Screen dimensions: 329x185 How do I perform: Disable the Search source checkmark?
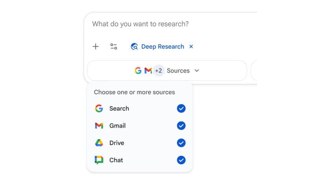[181, 109]
